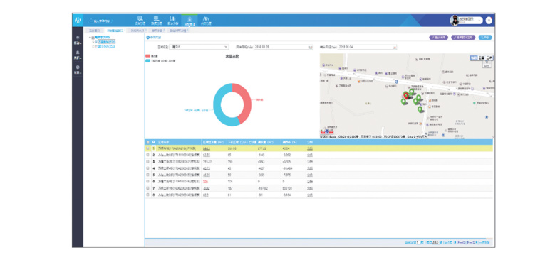Click the red map marker pin
The height and width of the screenshot is (262, 560).
tap(406, 95)
